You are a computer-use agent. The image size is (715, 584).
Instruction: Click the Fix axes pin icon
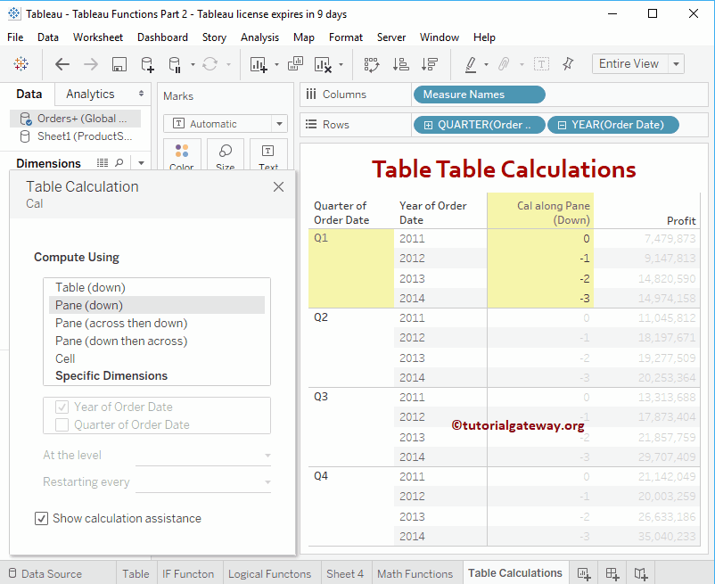[x=568, y=64]
